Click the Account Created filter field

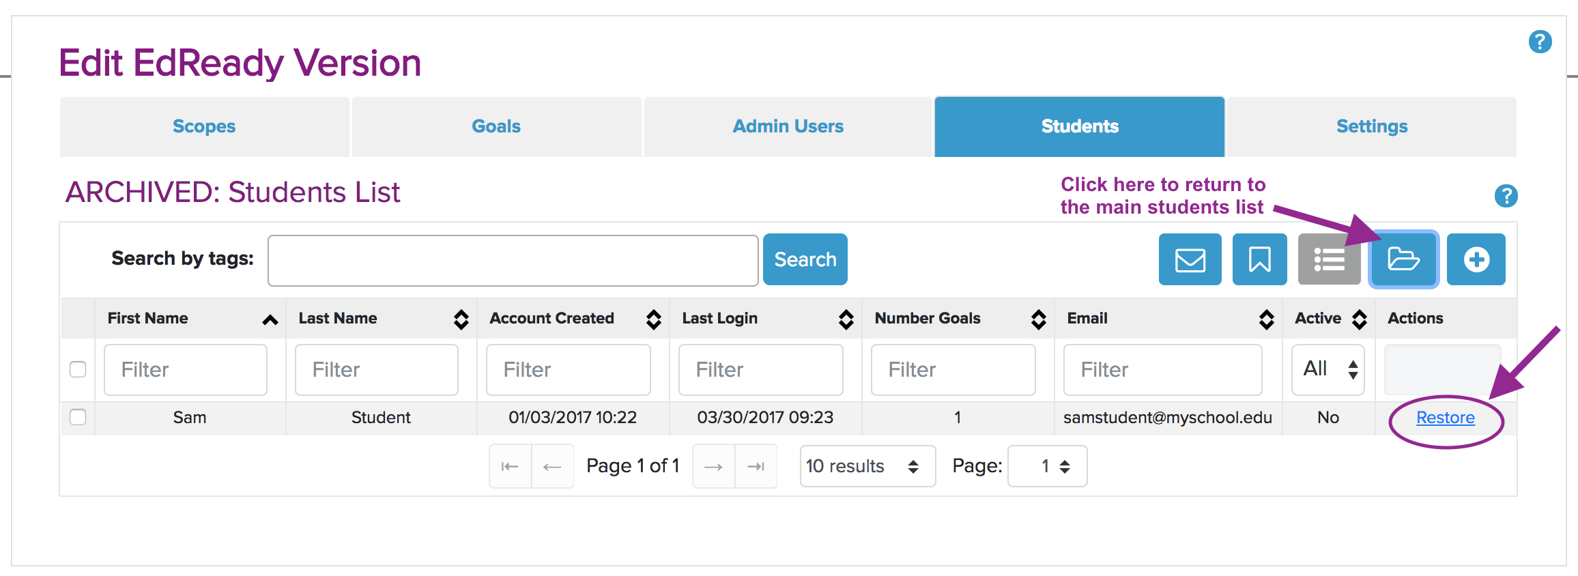click(x=569, y=370)
